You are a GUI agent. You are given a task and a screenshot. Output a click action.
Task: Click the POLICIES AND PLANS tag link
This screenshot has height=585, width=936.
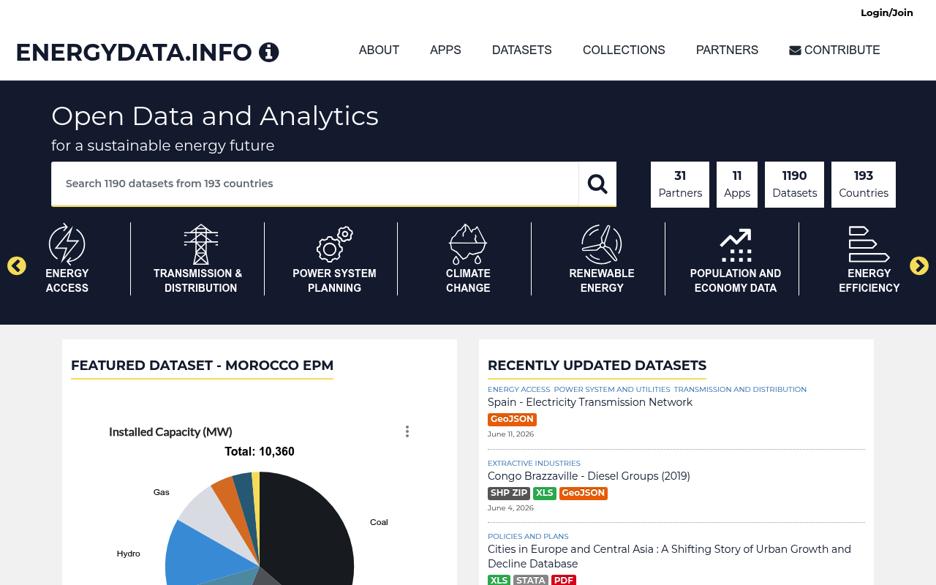click(528, 537)
